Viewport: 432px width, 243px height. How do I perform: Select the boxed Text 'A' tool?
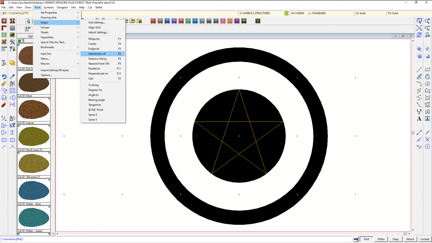427,119
